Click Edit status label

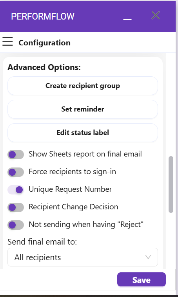click(83, 133)
